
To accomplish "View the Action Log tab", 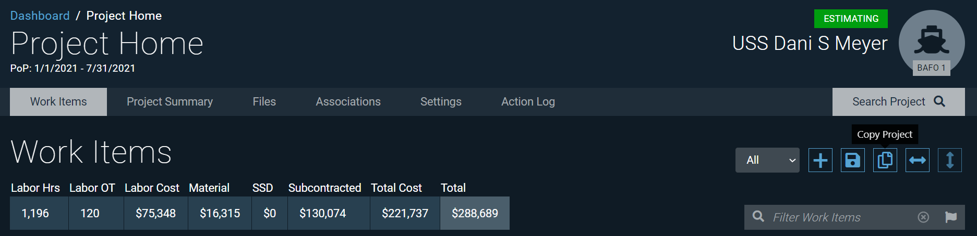I will (528, 102).
